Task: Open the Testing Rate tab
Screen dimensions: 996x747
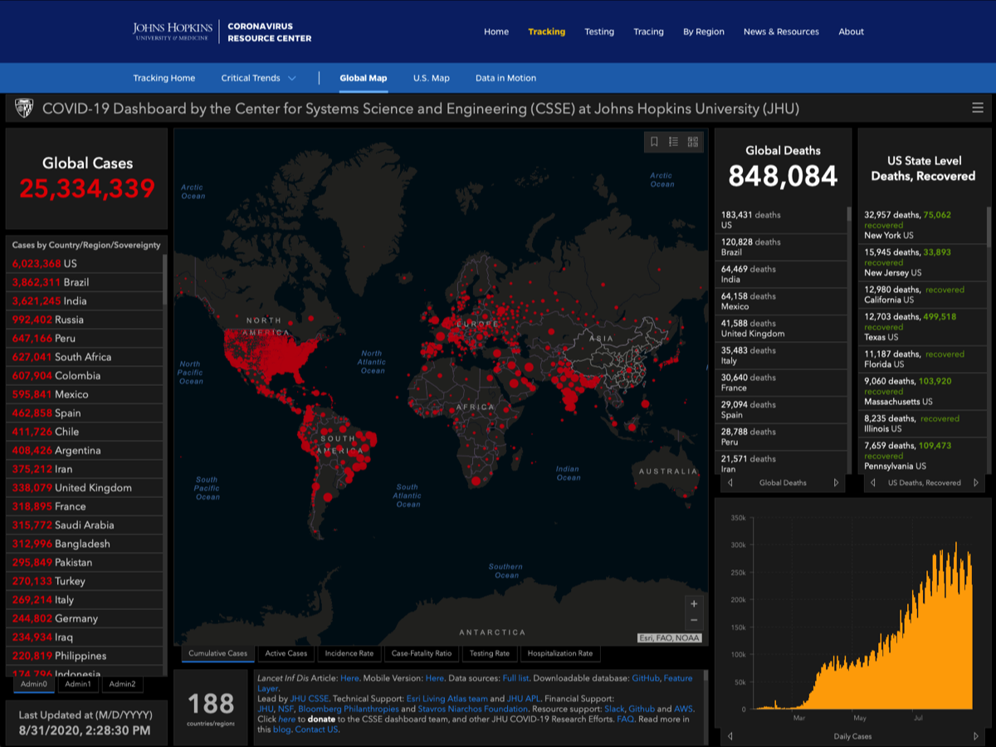Action: click(490, 653)
